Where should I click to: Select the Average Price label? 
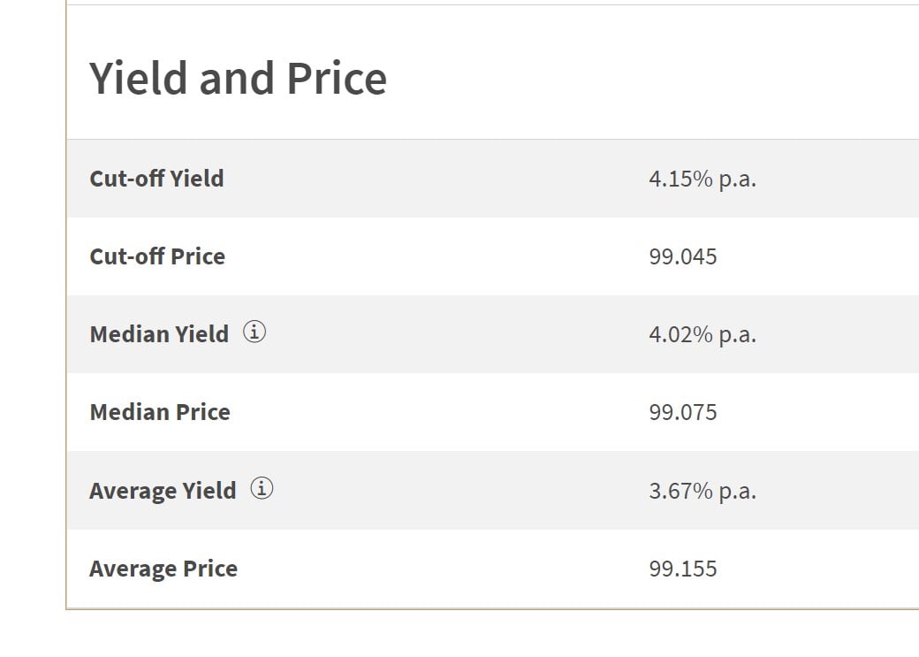tap(163, 569)
